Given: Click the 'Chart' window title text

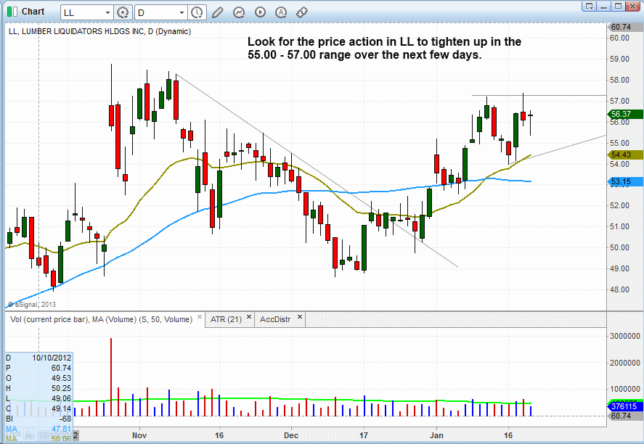Looking at the screenshot, I should (x=33, y=12).
